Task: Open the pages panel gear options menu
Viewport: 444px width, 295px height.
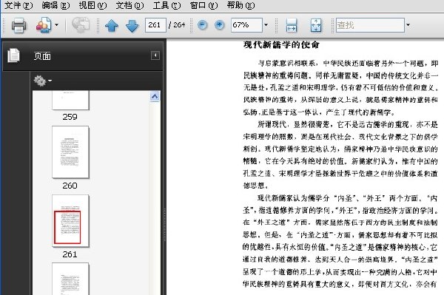Action: click(x=42, y=81)
